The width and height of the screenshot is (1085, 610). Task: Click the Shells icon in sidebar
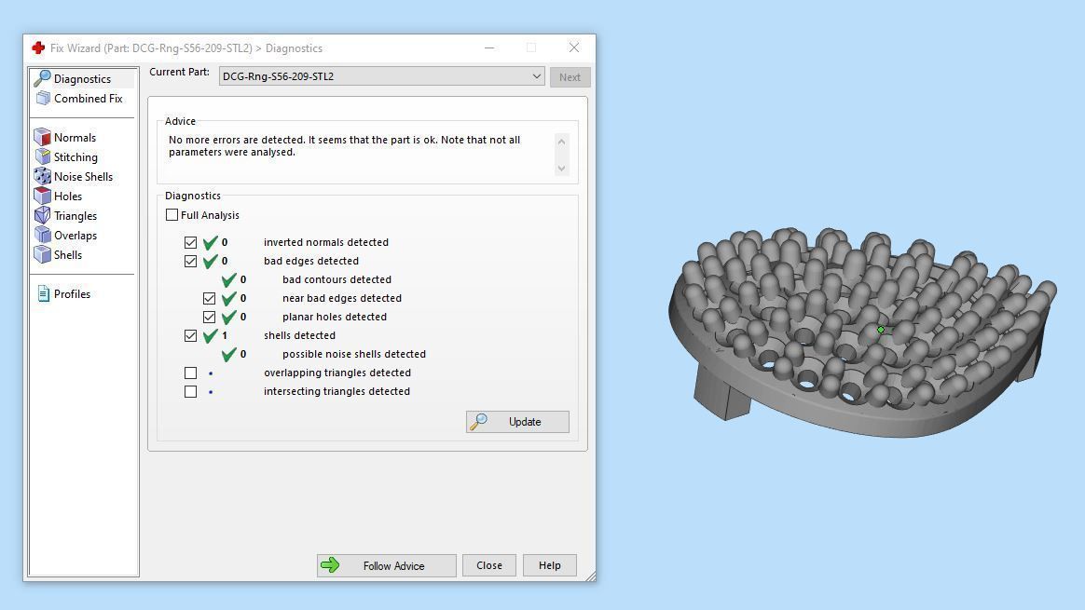click(42, 254)
